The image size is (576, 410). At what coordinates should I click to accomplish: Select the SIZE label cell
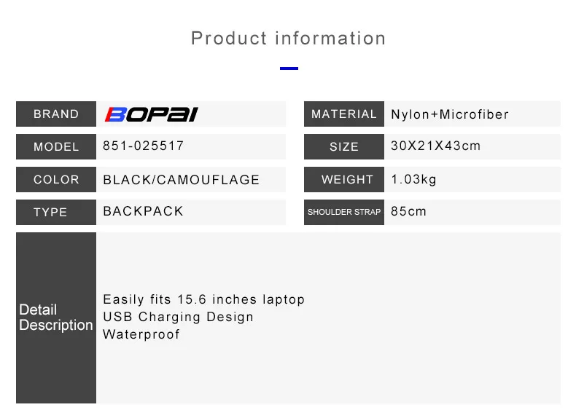(x=344, y=147)
